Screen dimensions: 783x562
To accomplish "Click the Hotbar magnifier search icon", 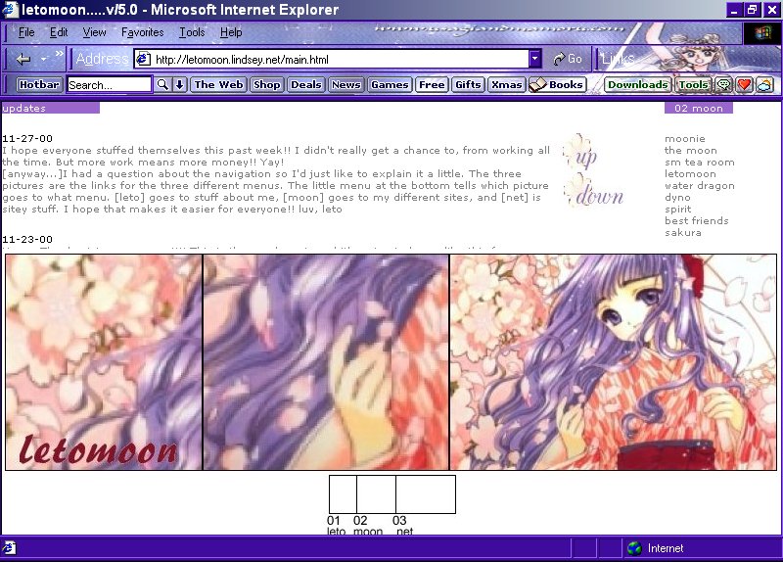I will [162, 85].
